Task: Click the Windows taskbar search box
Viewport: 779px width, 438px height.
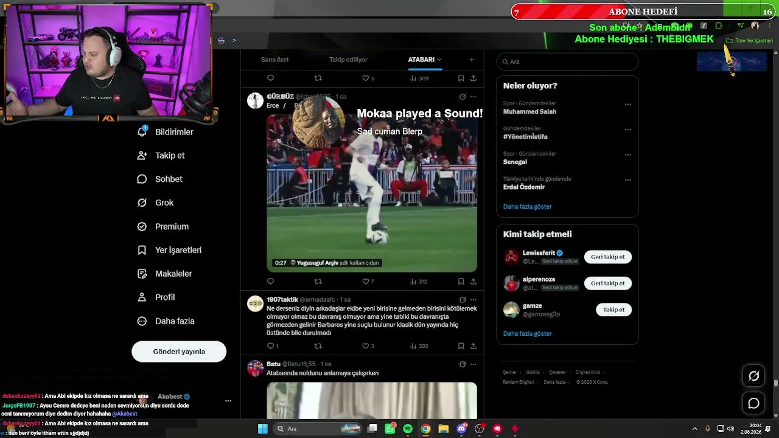Action: [319, 428]
